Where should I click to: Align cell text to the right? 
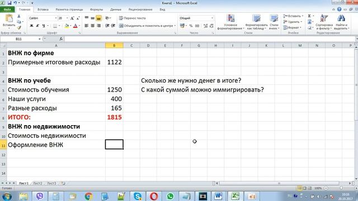(98, 26)
